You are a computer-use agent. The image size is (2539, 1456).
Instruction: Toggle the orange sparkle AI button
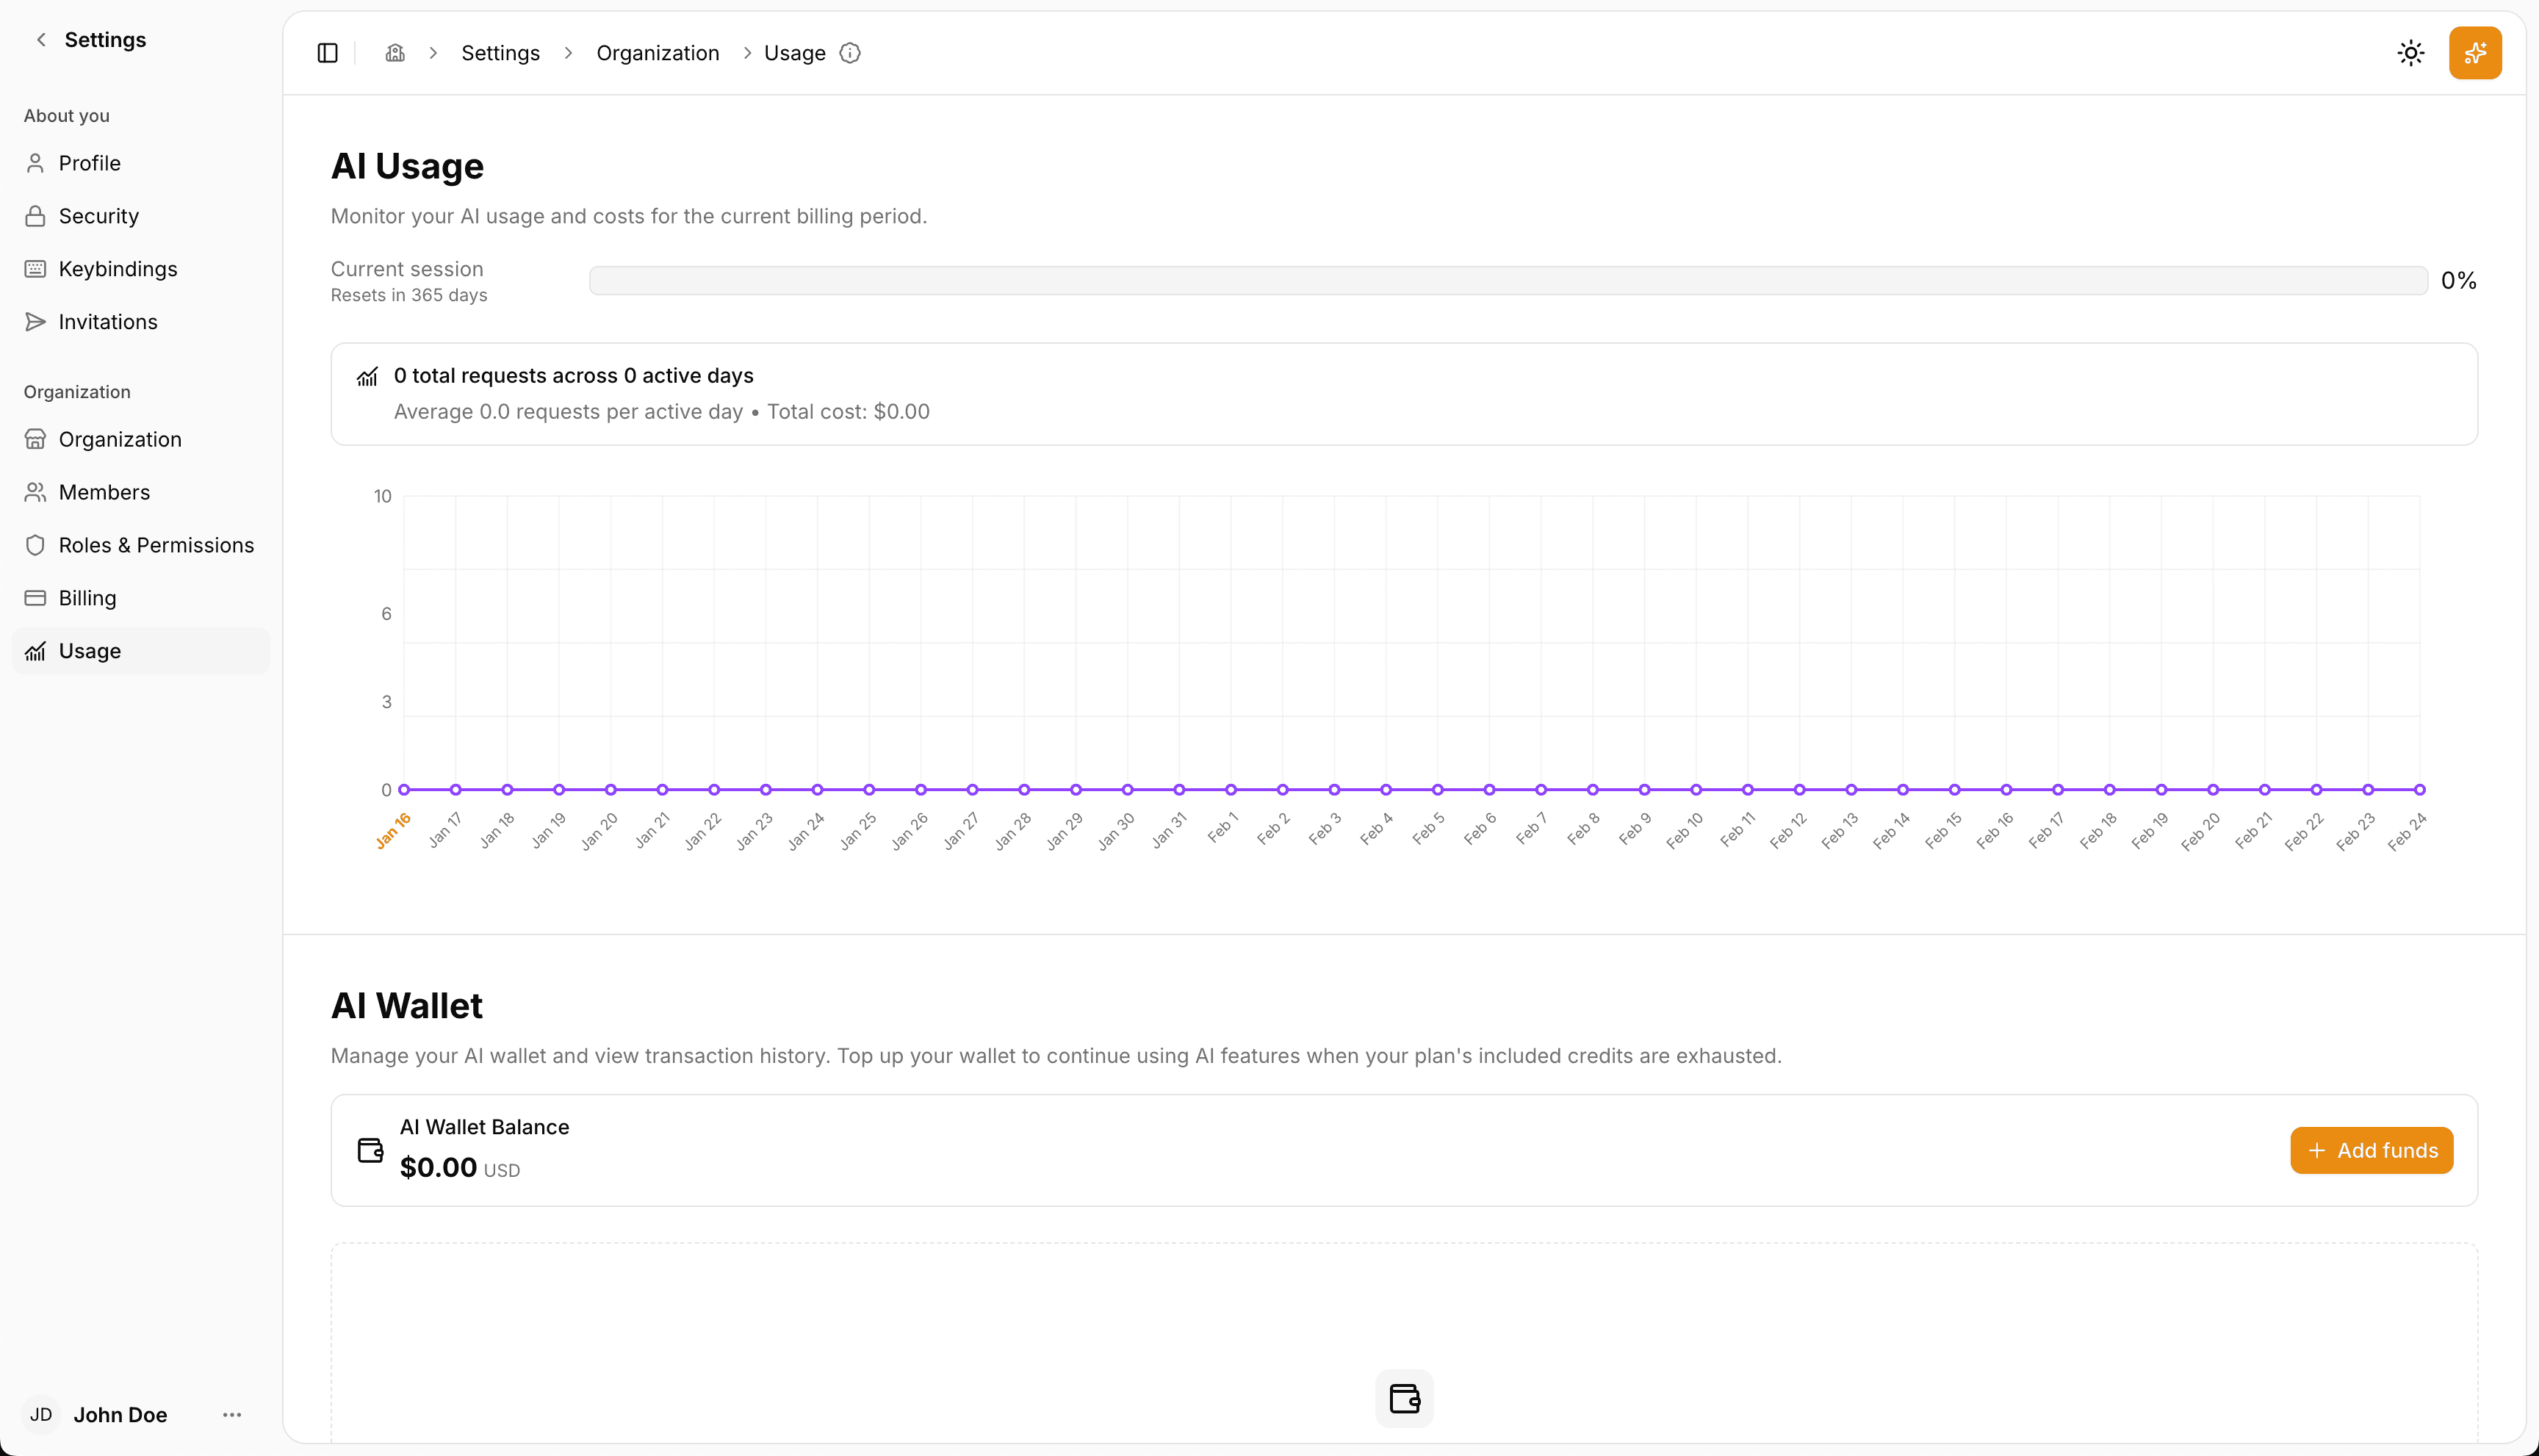point(2475,52)
